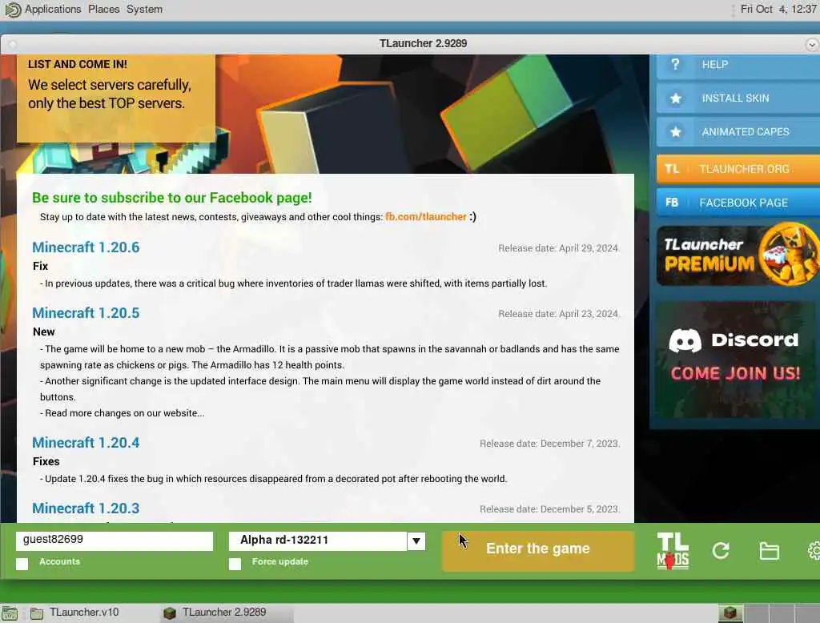Viewport: 820px width, 623px height.
Task: Click the 'Be sure to subscribe to our Facebook page!' heading
Action: 171,198
